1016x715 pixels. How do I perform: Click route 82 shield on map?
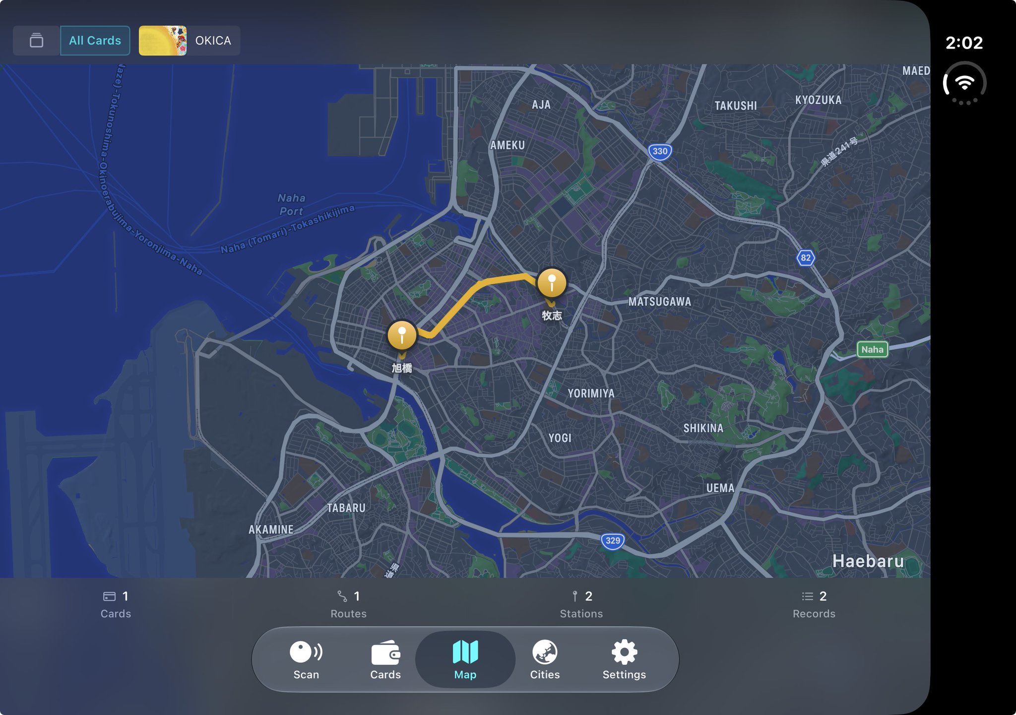point(806,258)
